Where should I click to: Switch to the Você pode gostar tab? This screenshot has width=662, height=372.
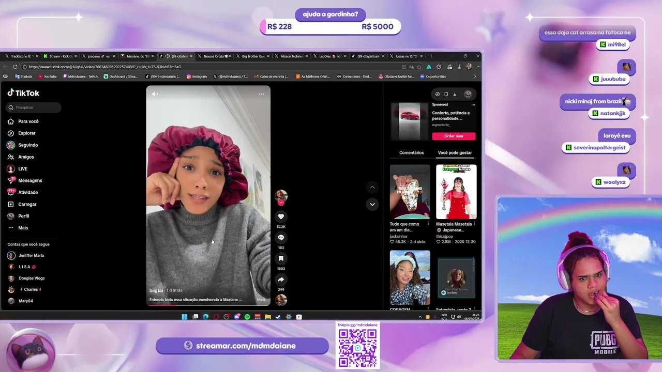point(455,153)
